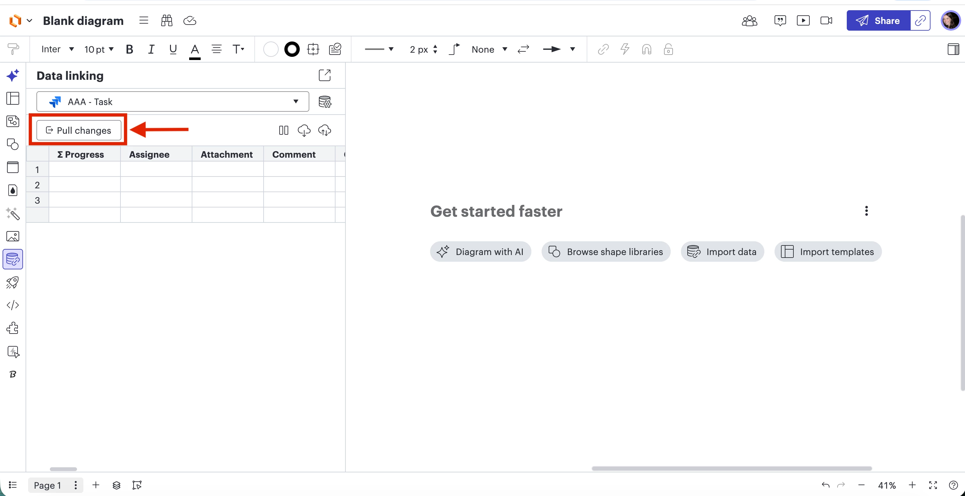This screenshot has width=965, height=496.
Task: Click the puzzle piece integrations icon
Action: [x=13, y=328]
